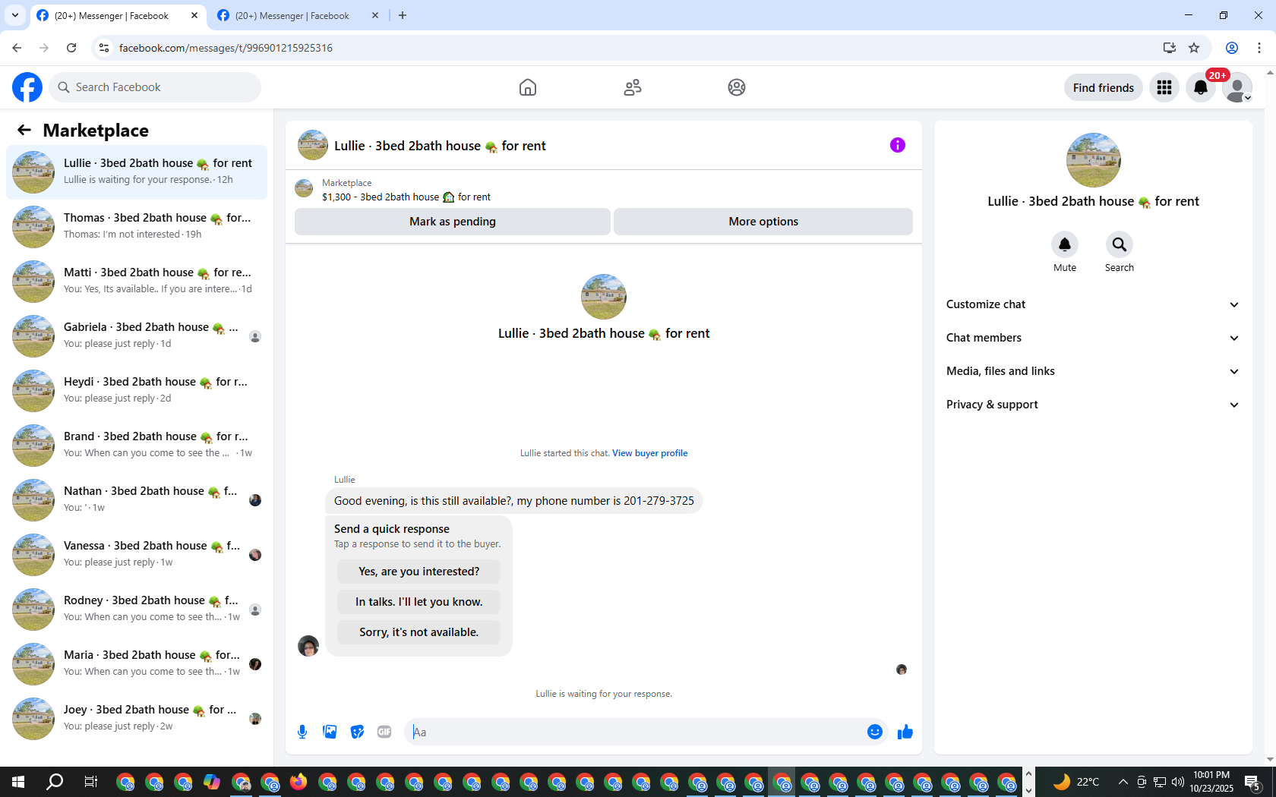This screenshot has height=797, width=1276.
Task: Bookmark this page star icon
Action: pyautogui.click(x=1194, y=48)
